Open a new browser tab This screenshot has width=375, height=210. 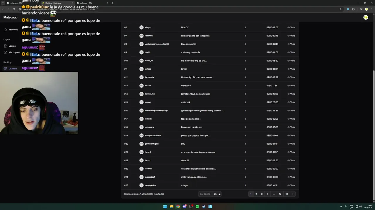112,3
